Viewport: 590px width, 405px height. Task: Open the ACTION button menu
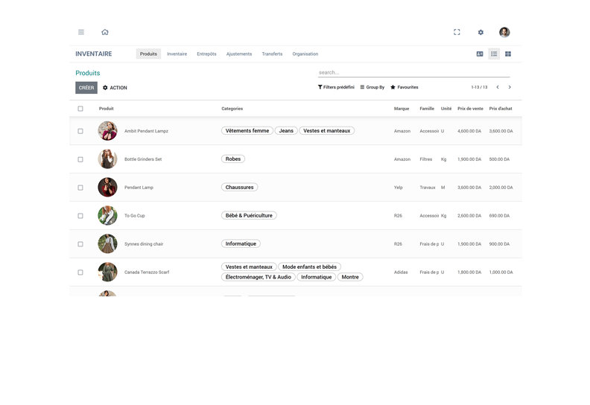pos(115,88)
